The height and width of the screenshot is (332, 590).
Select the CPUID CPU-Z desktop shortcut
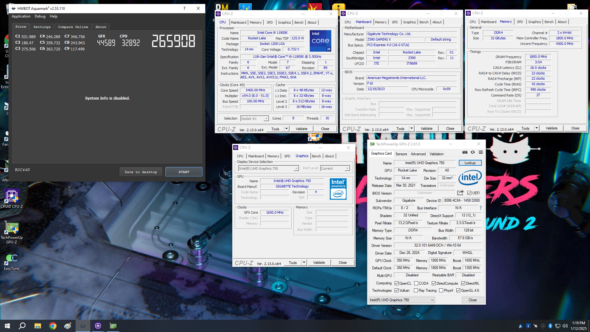(12, 199)
